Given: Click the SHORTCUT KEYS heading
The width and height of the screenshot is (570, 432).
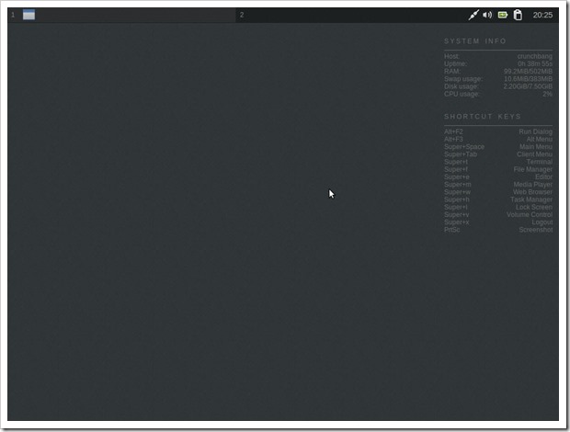Looking at the screenshot, I should 483,116.
